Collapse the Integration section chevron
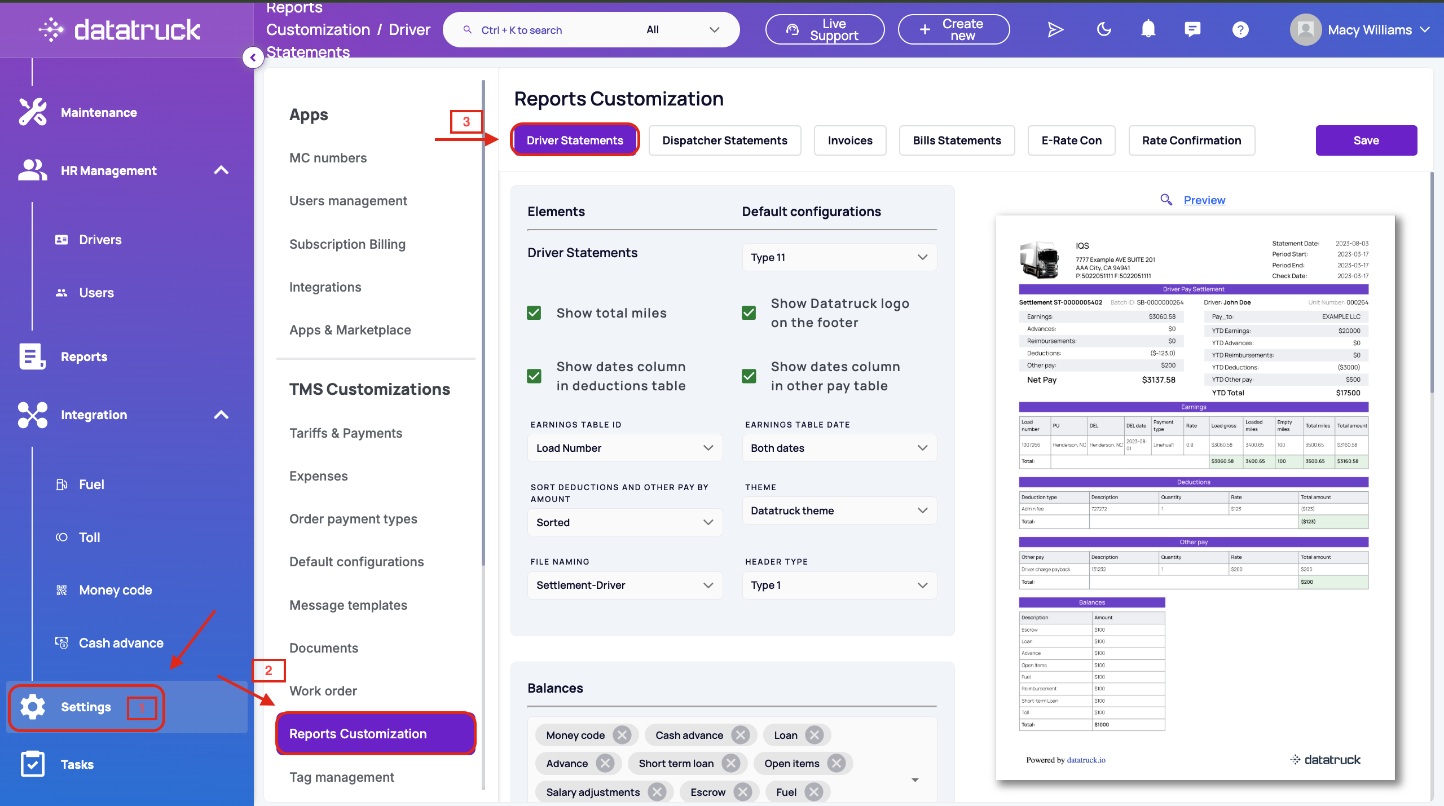This screenshot has width=1444, height=806. click(222, 415)
